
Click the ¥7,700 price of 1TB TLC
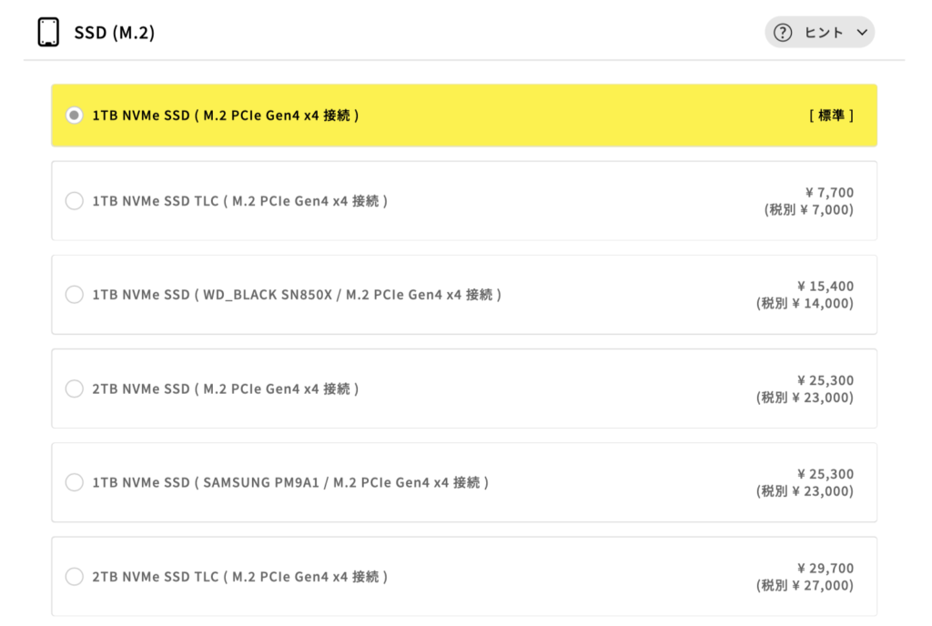(829, 192)
